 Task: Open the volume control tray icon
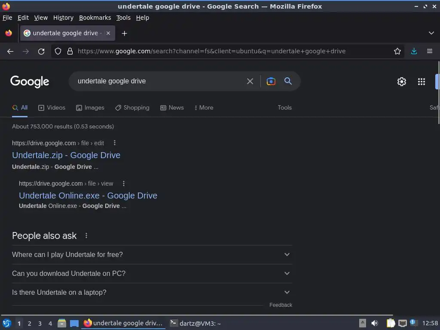click(375, 324)
